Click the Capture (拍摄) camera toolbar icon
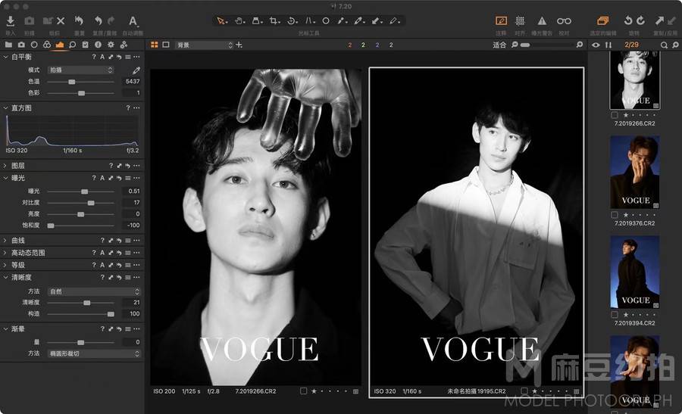 click(x=29, y=20)
